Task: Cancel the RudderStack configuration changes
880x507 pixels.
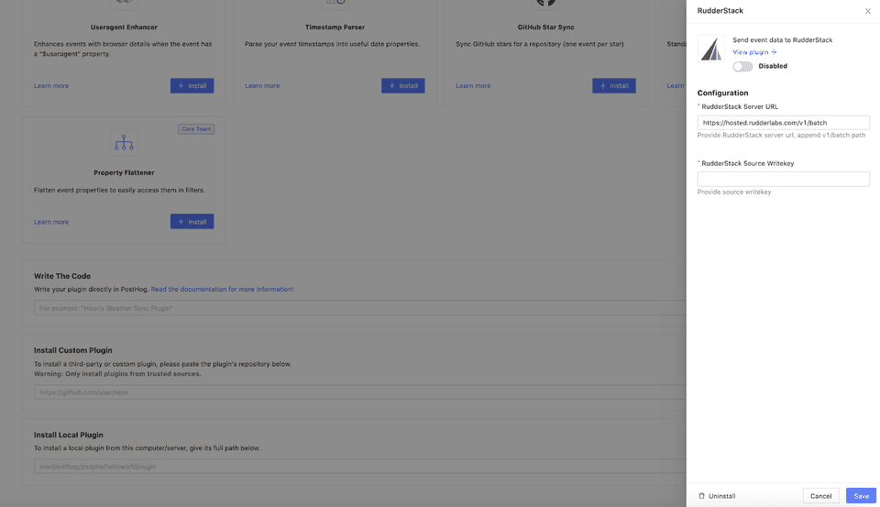Action: tap(820, 496)
